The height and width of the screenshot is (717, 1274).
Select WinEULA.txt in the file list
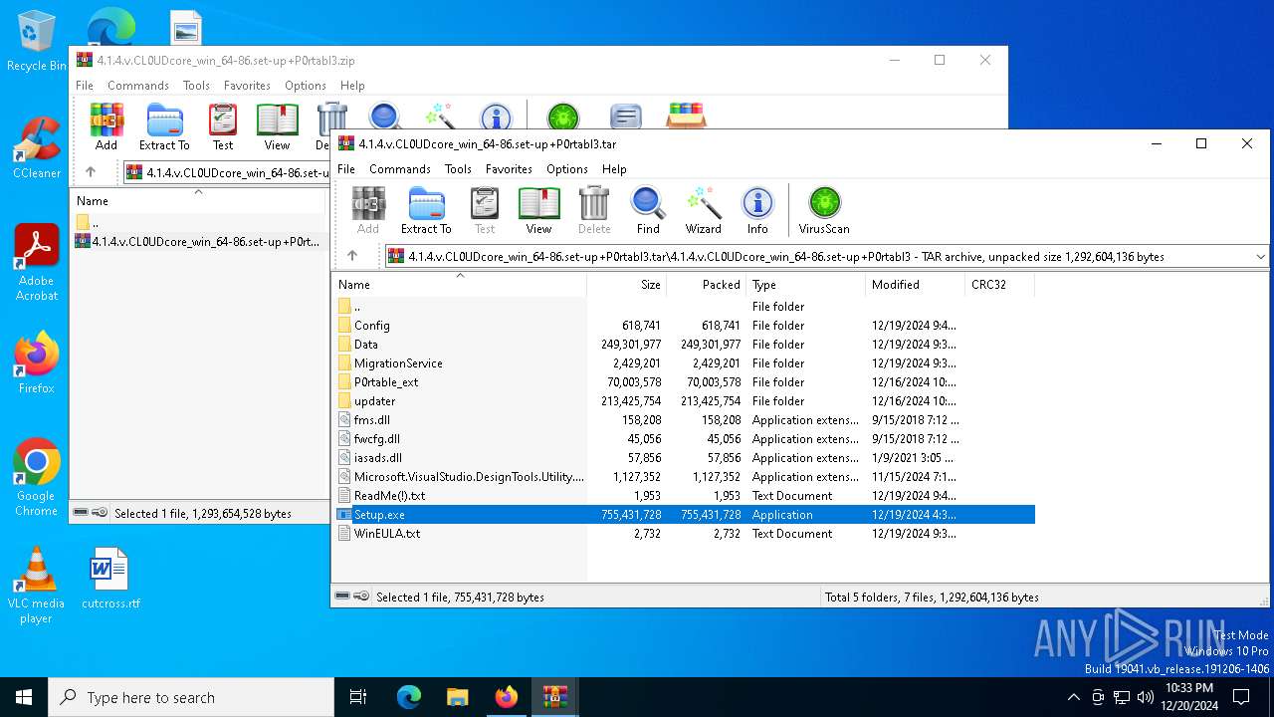[x=685, y=534]
